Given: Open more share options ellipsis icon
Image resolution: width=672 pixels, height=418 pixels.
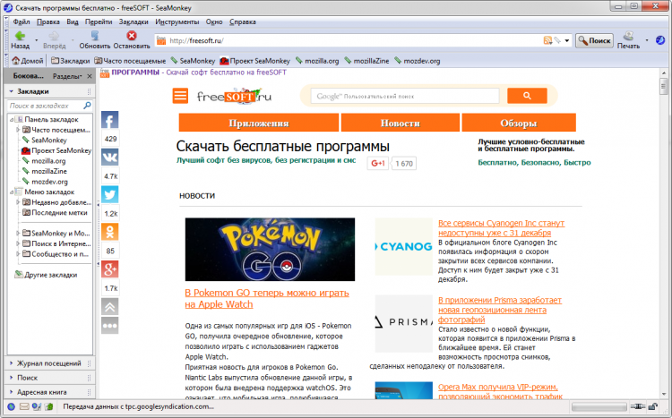Looking at the screenshot, I should [x=109, y=326].
